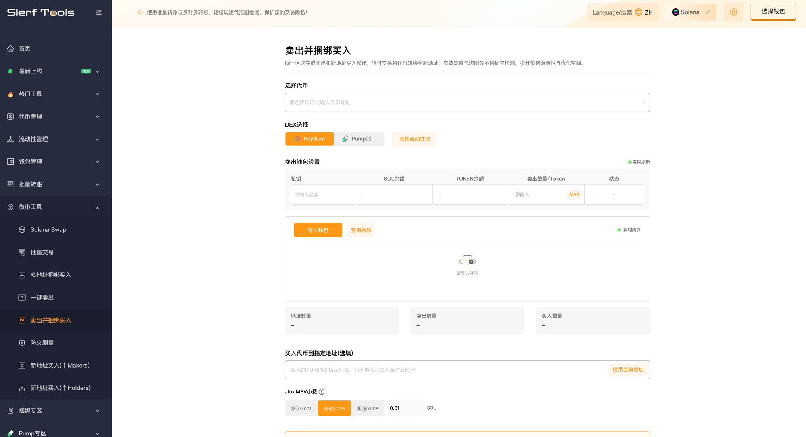Open 新地址买入(↑Holders) menu item
This screenshot has height=437, width=806.
tap(60, 388)
